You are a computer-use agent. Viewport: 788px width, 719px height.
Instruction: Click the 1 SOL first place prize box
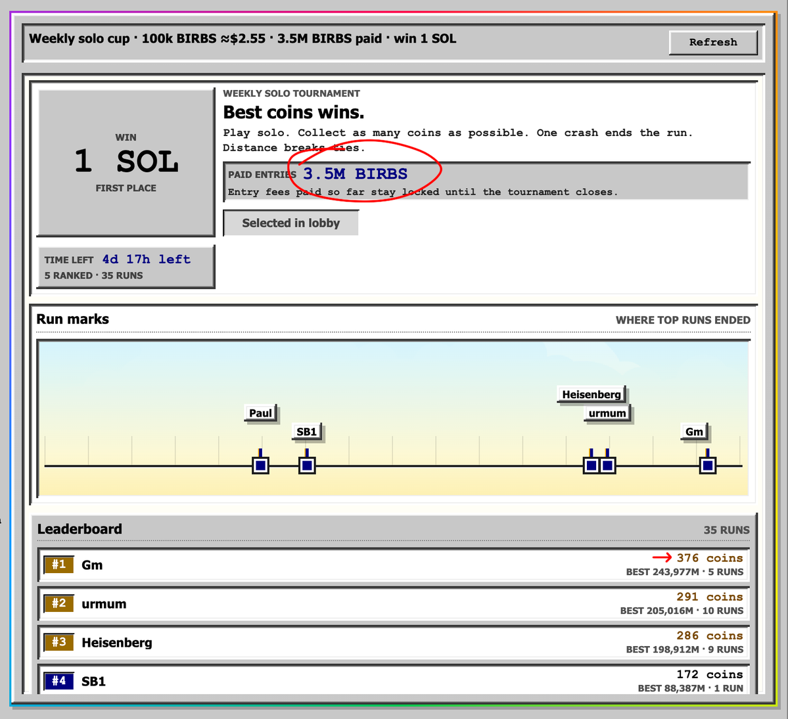pos(126,162)
